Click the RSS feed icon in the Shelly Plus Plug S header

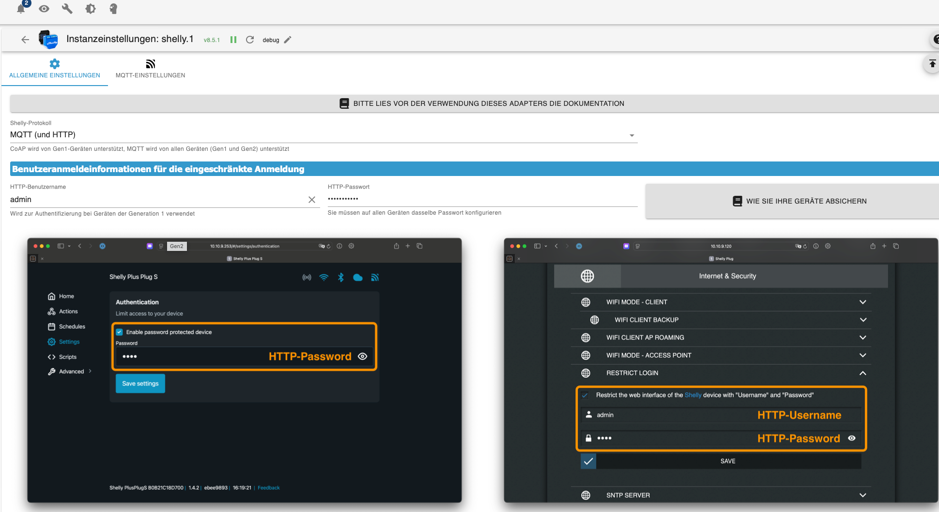coord(375,278)
